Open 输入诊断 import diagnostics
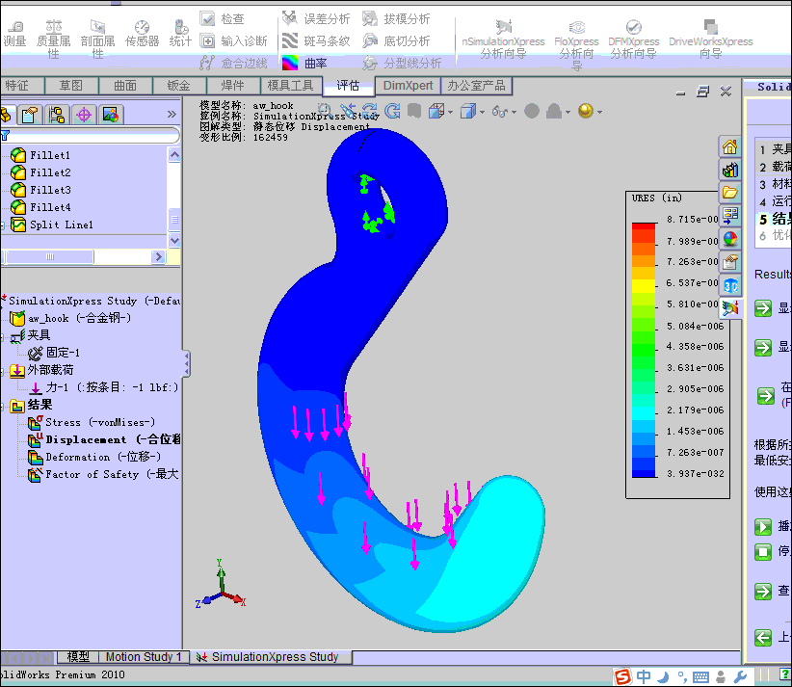The image size is (792, 687). (x=233, y=40)
